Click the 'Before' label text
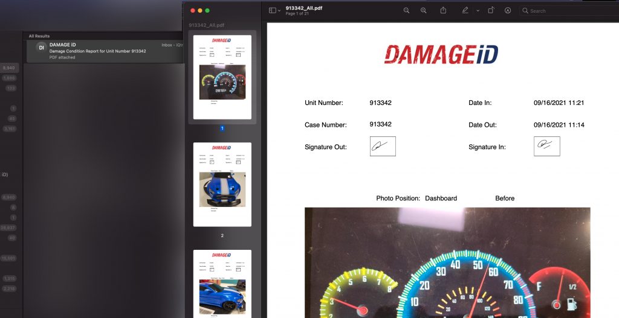 click(505, 198)
